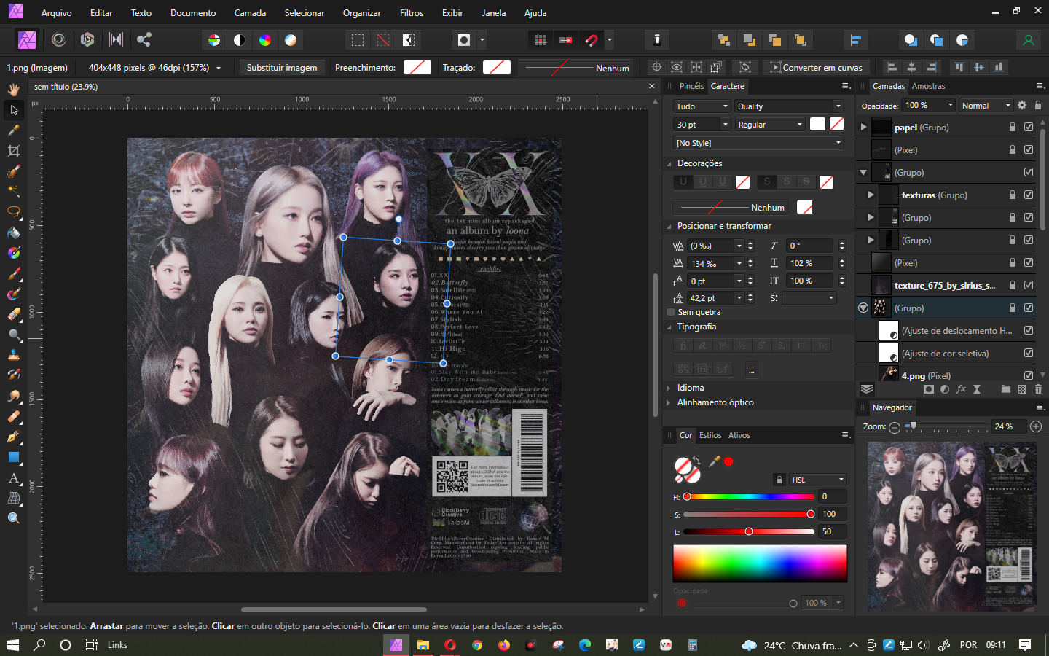Switch to the Amostras tab

coord(928,86)
